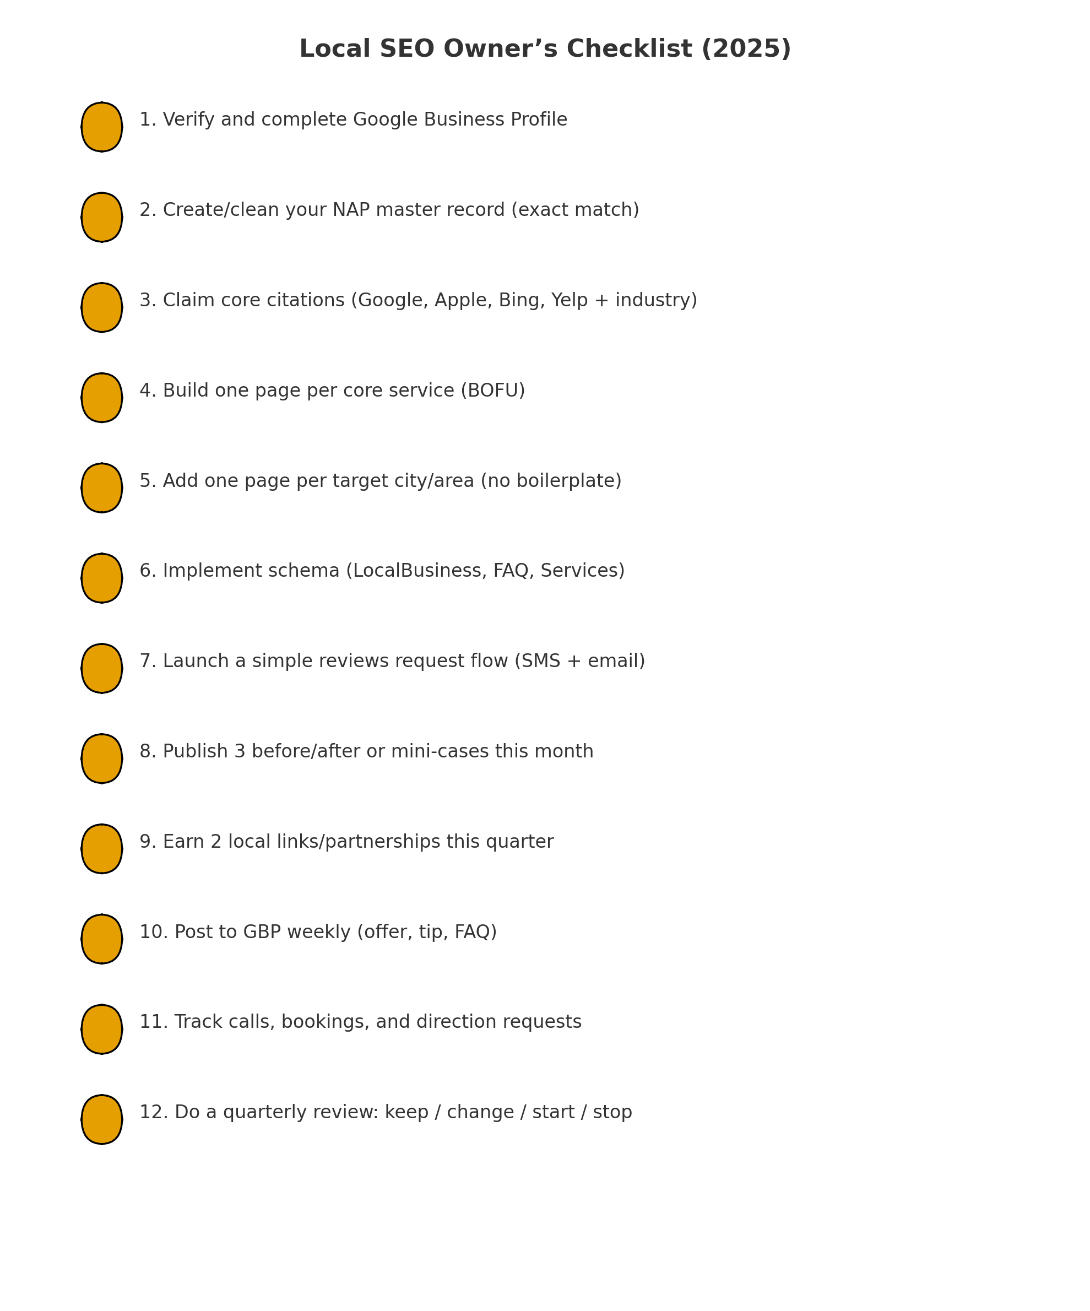Mark the Claim core citations checkbox
Image resolution: width=1090 pixels, height=1311 pixels.
coord(102,307)
